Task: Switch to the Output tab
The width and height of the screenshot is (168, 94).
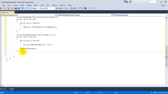Action: tap(12, 89)
